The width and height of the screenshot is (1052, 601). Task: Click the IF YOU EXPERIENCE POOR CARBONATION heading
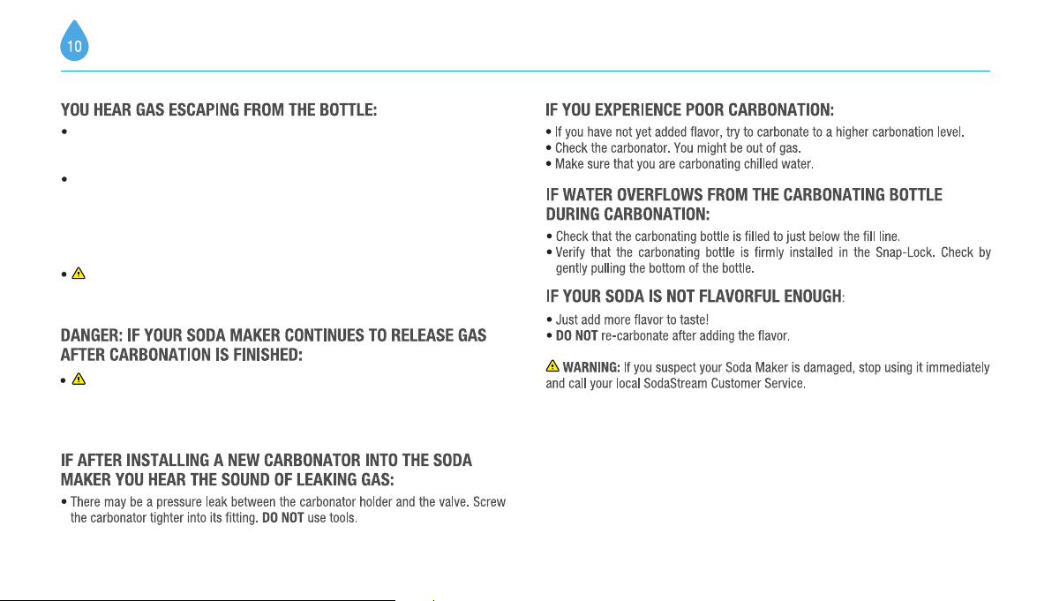pyautogui.click(x=689, y=110)
